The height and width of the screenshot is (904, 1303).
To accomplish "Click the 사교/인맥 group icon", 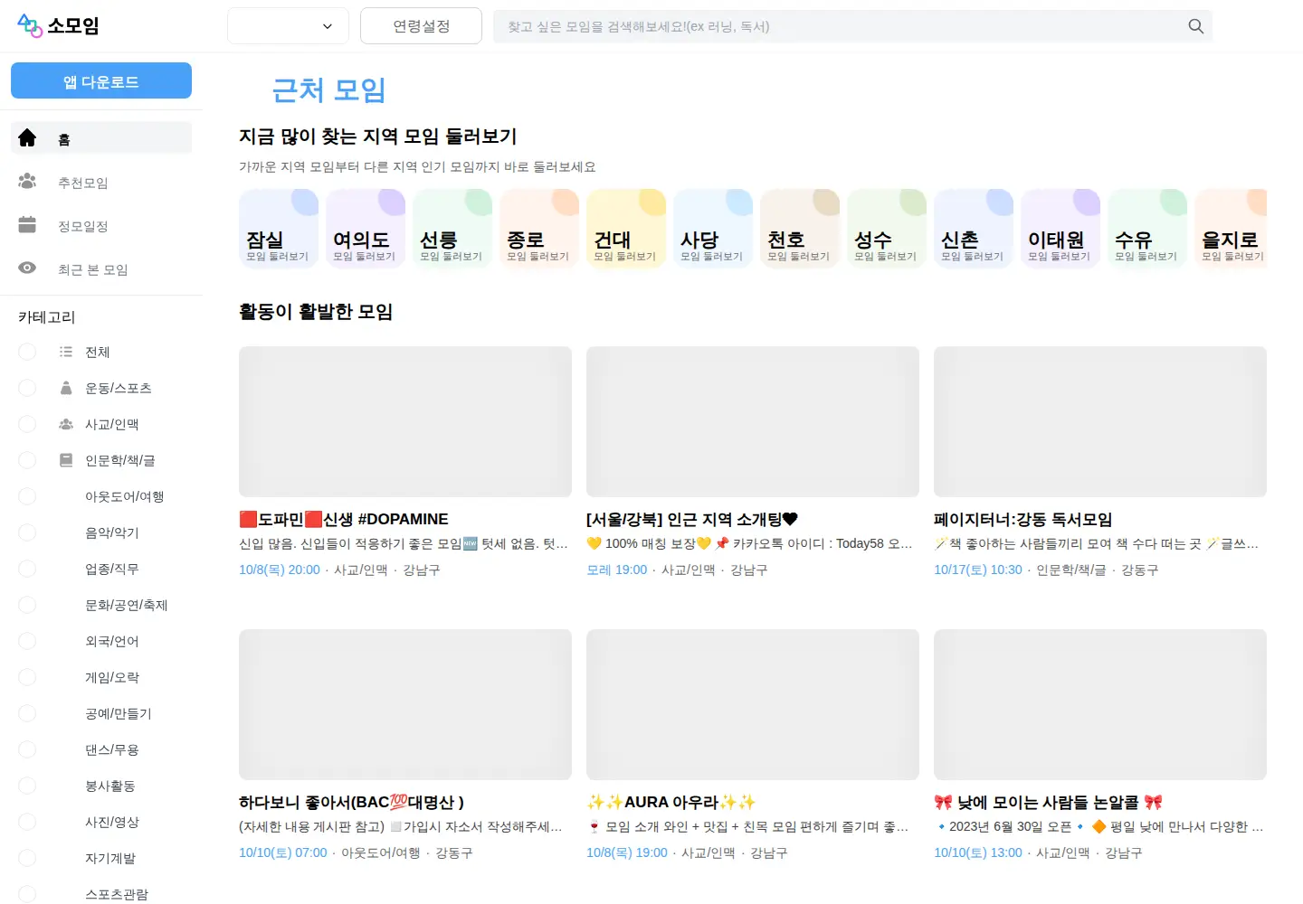I will (x=66, y=424).
